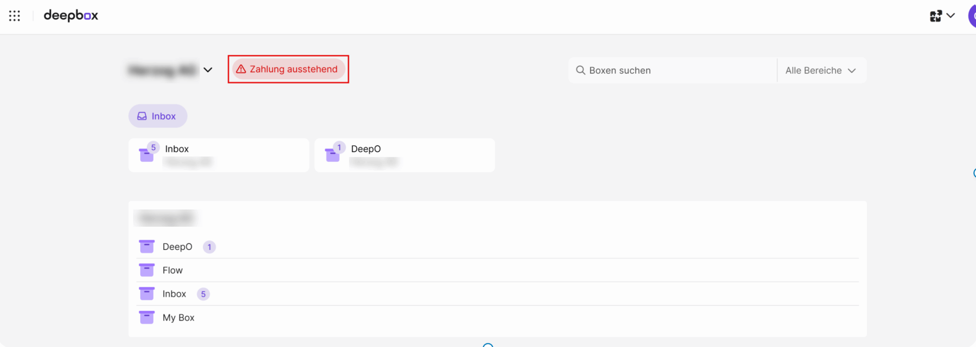
Task: Open the apps grid launcher icon
Action: click(14, 16)
